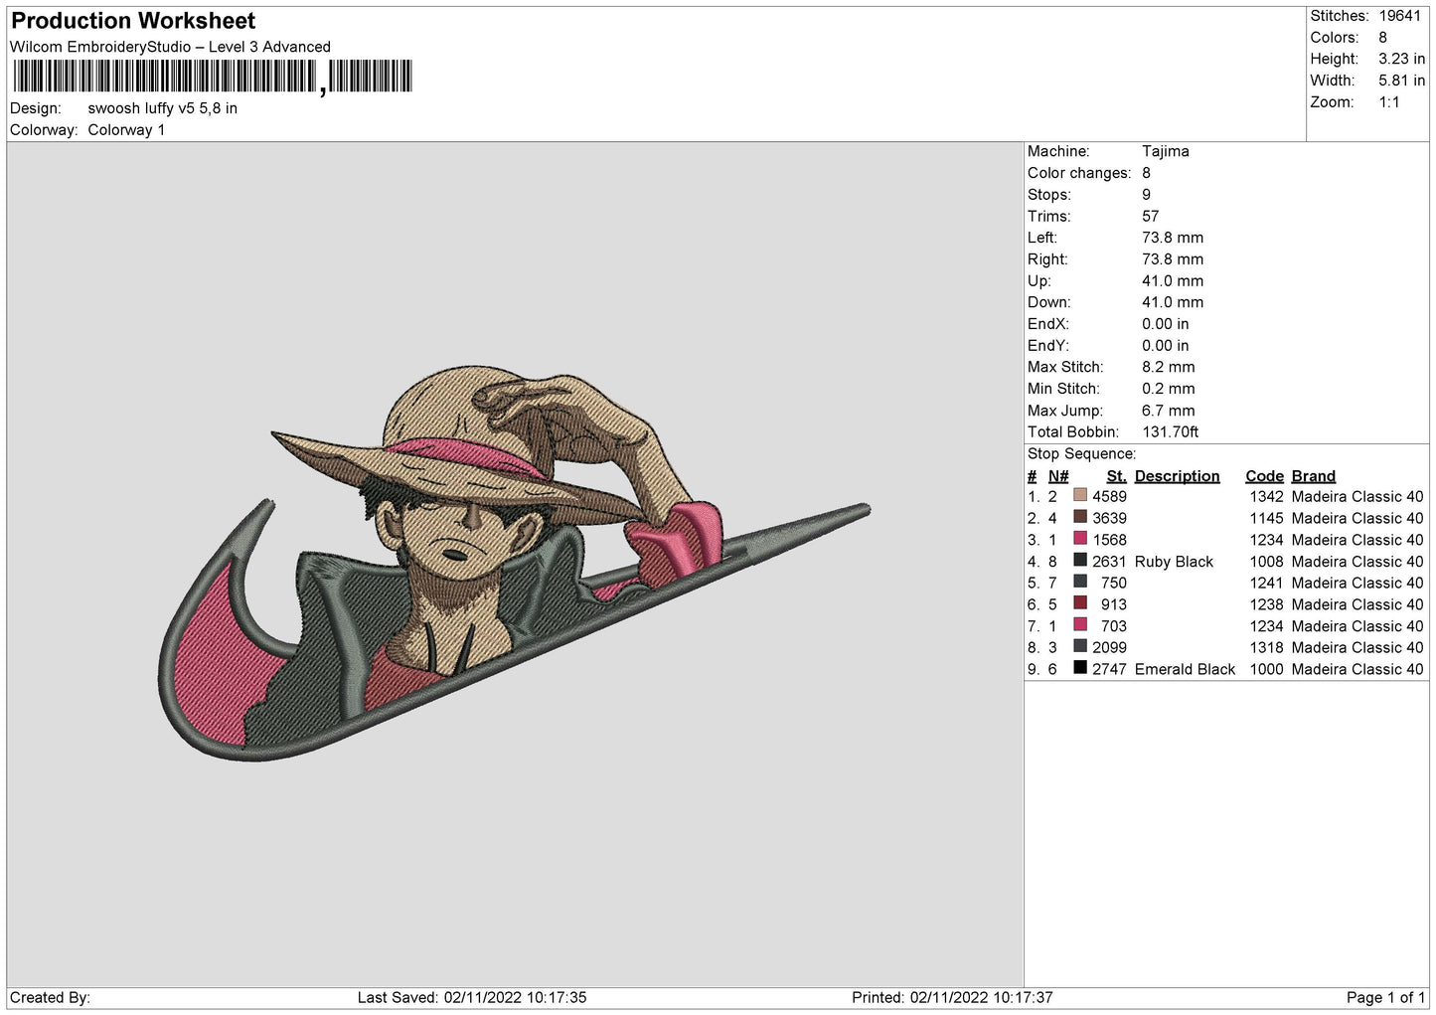This screenshot has height=1015, width=1436.
Task: Select the brown swatch for stop 2
Action: (1080, 517)
